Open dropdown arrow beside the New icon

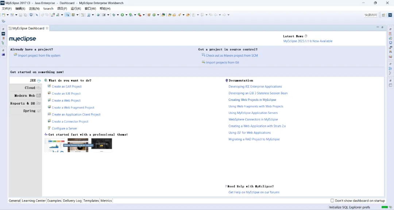tap(8, 15)
